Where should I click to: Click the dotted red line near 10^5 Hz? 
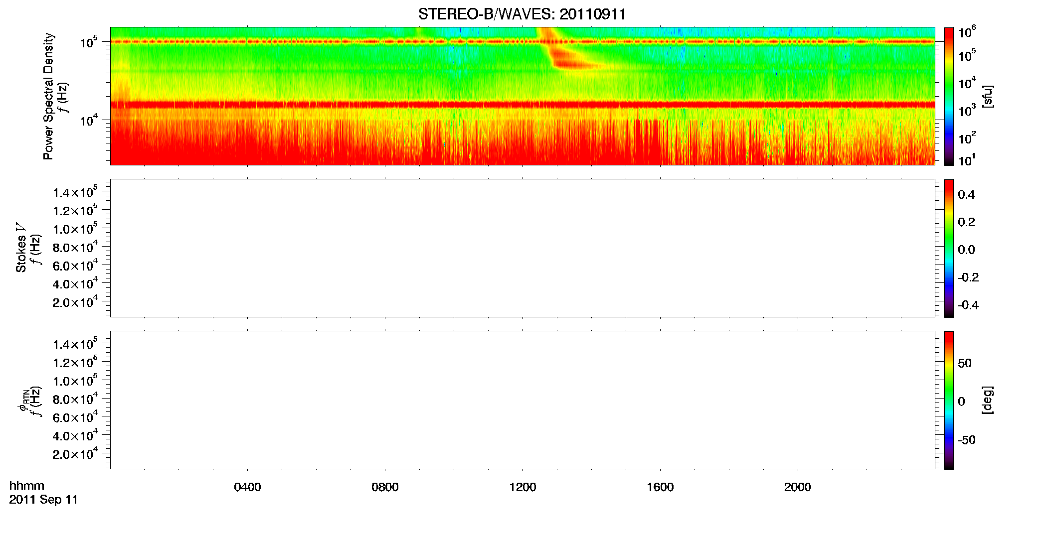(x=522, y=42)
